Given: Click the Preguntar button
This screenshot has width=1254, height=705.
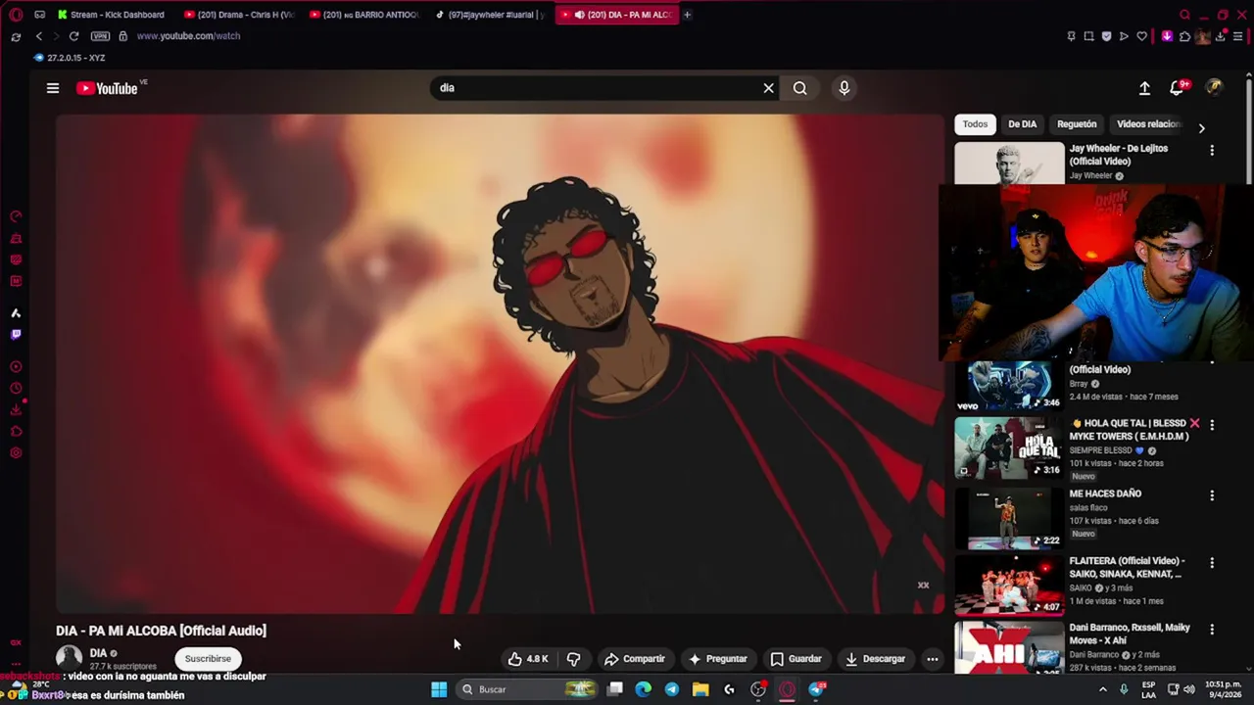Looking at the screenshot, I should pyautogui.click(x=718, y=659).
